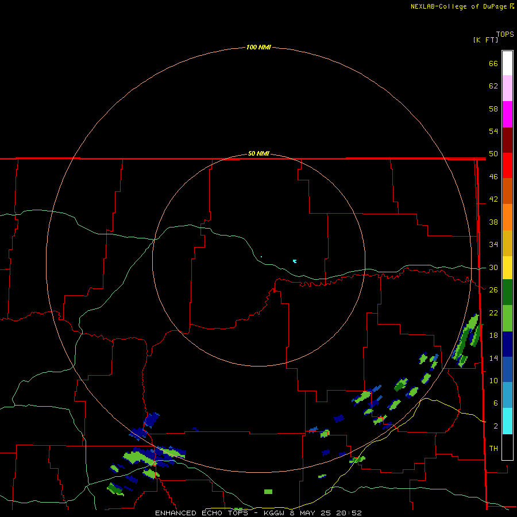Click the legend value 14
The height and width of the screenshot is (517, 517).
tap(493, 358)
